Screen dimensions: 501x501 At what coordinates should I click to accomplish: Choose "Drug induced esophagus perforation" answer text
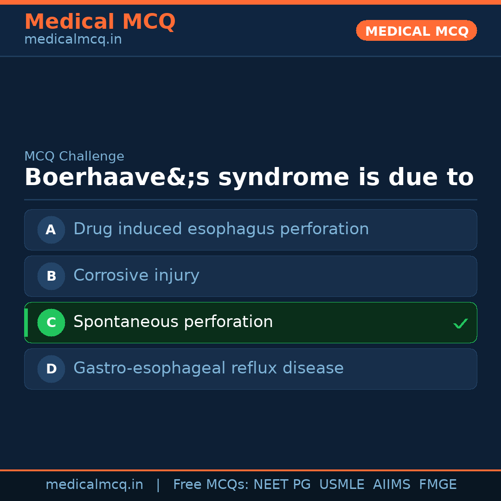tap(221, 229)
